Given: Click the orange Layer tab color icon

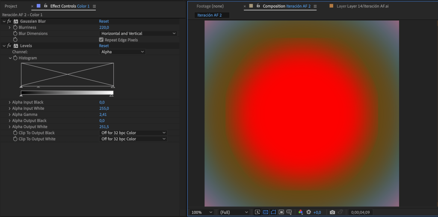Looking at the screenshot, I should click(x=331, y=6).
